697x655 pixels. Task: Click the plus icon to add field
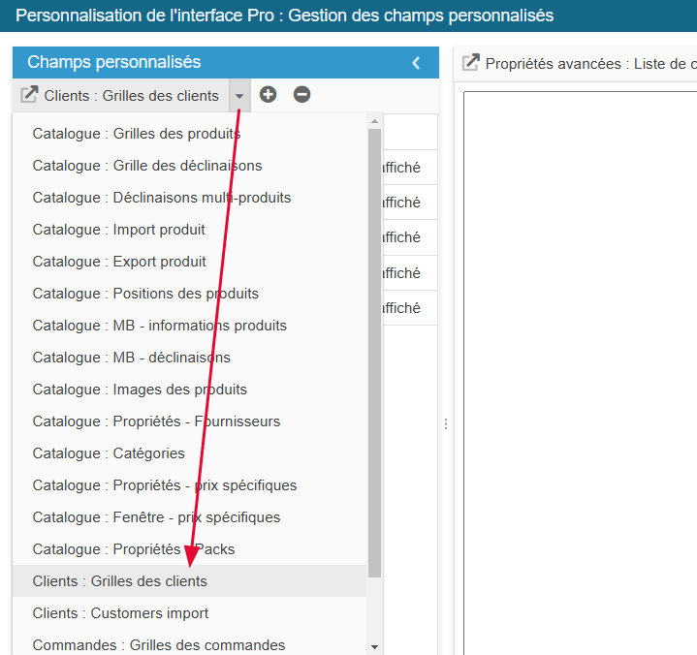pyautogui.click(x=269, y=95)
